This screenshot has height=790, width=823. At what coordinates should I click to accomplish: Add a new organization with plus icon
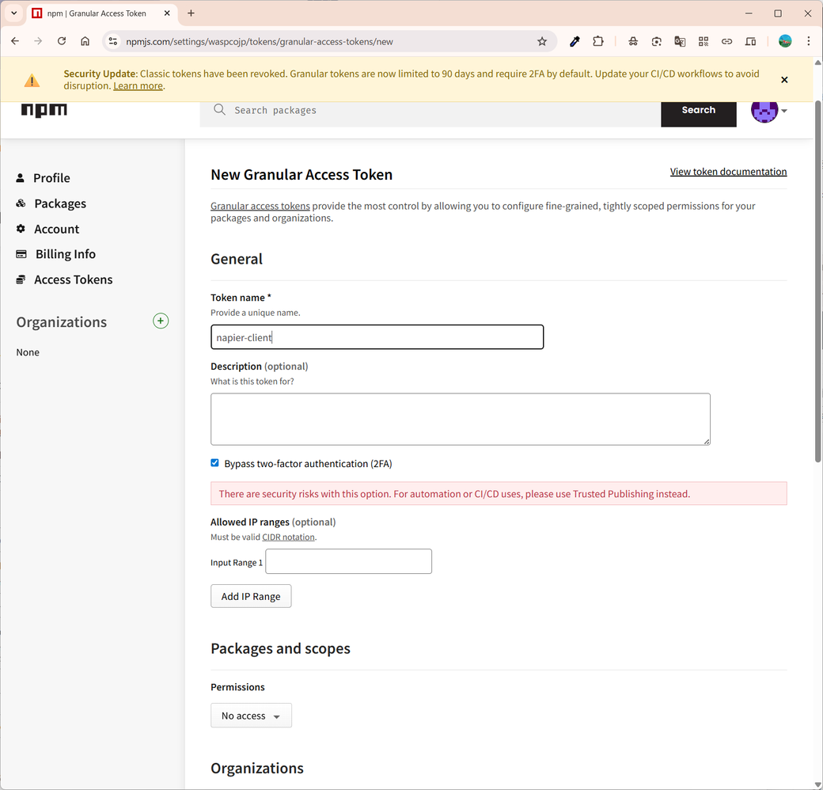click(x=161, y=321)
